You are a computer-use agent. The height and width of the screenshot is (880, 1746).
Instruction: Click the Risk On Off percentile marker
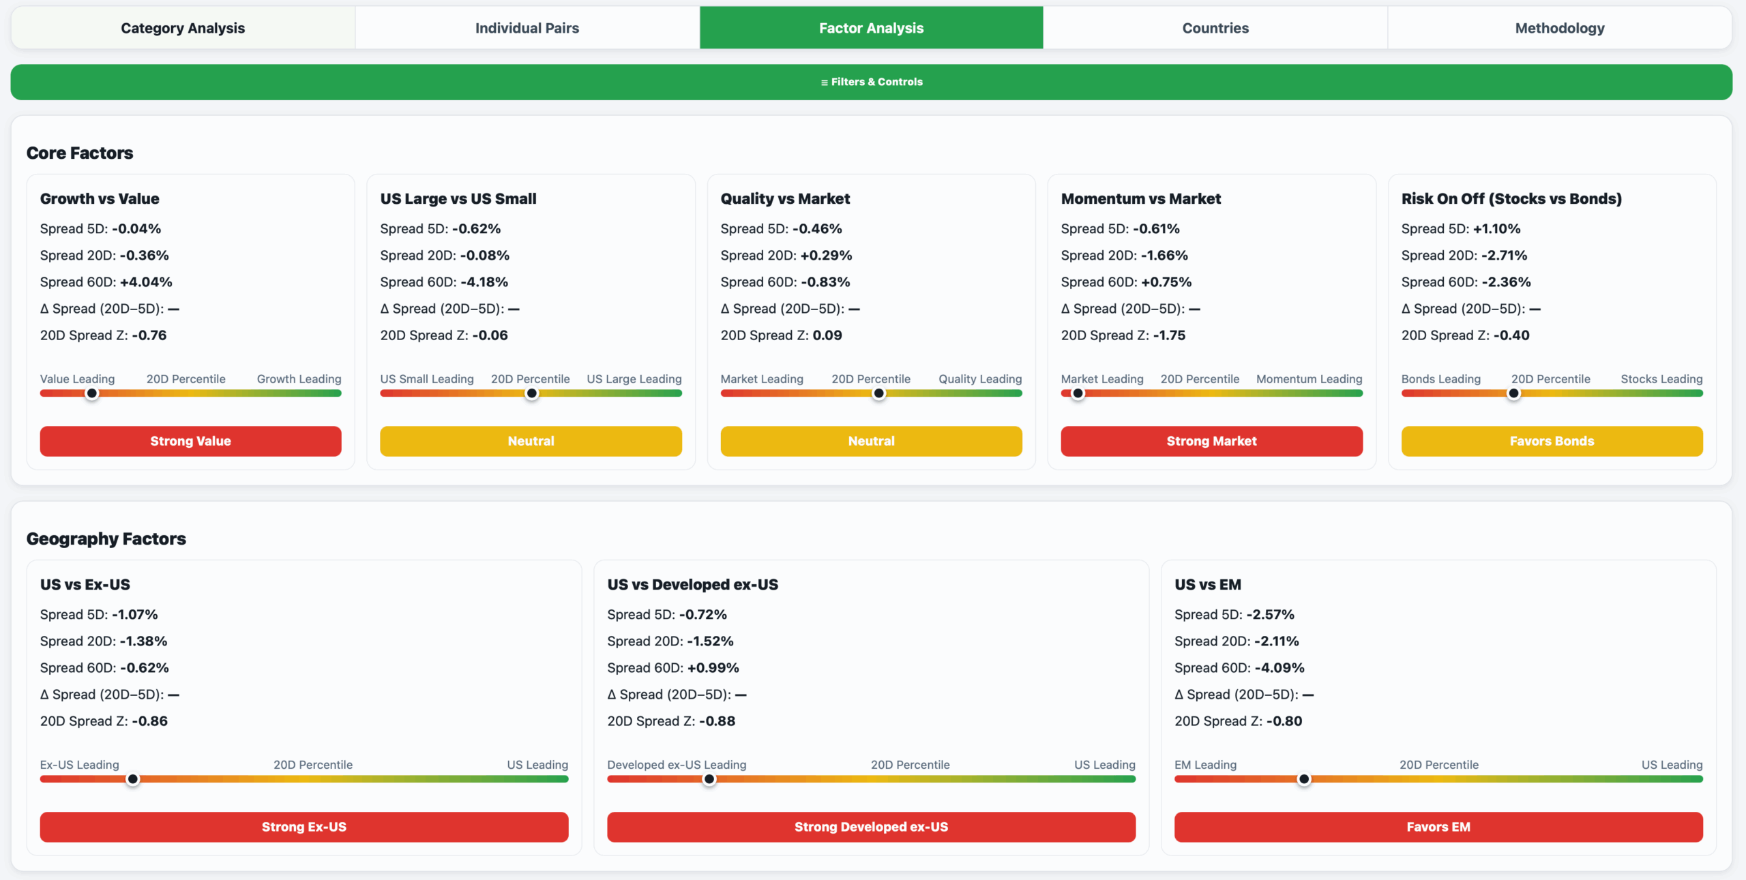1513,393
